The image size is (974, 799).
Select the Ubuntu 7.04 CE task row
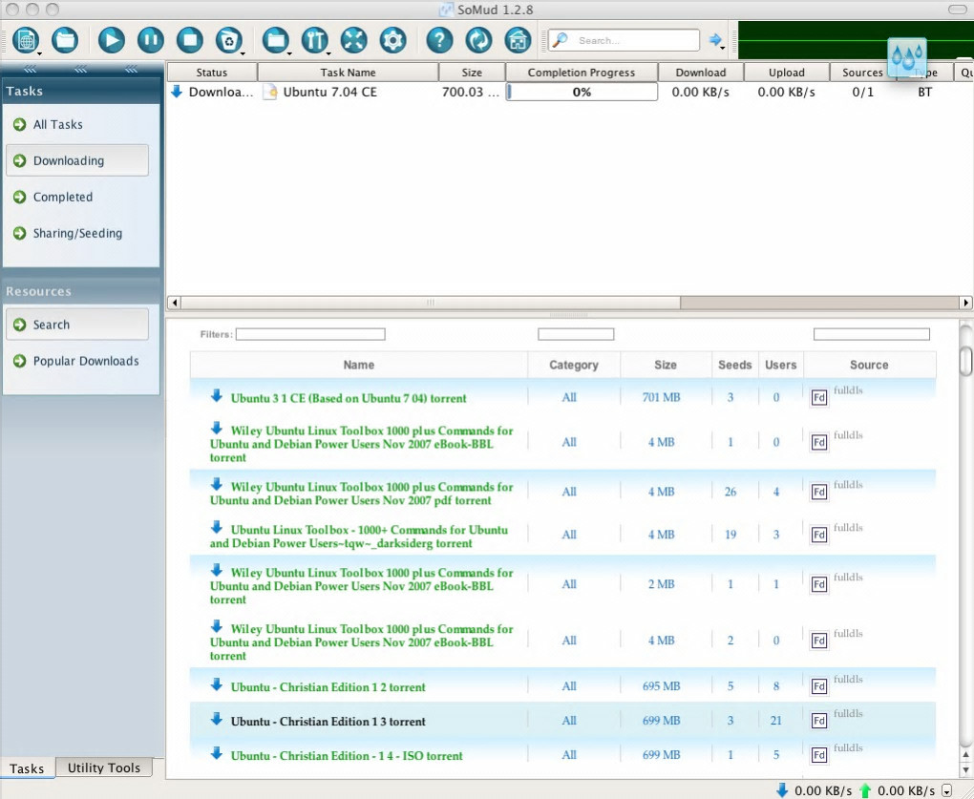point(568,92)
